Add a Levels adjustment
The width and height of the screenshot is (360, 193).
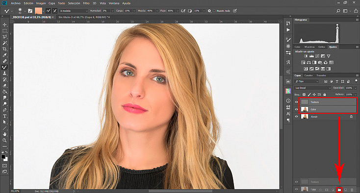(x=311, y=56)
